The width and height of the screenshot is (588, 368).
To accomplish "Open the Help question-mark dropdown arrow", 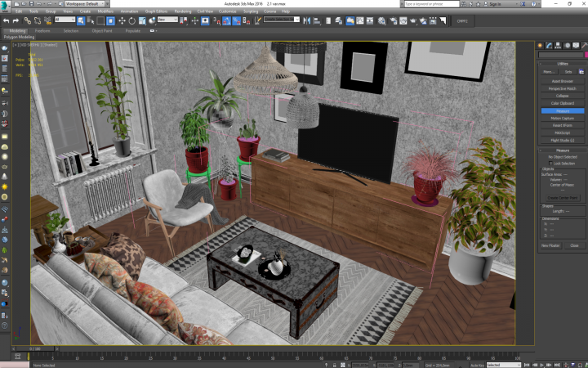I will click(x=539, y=4).
